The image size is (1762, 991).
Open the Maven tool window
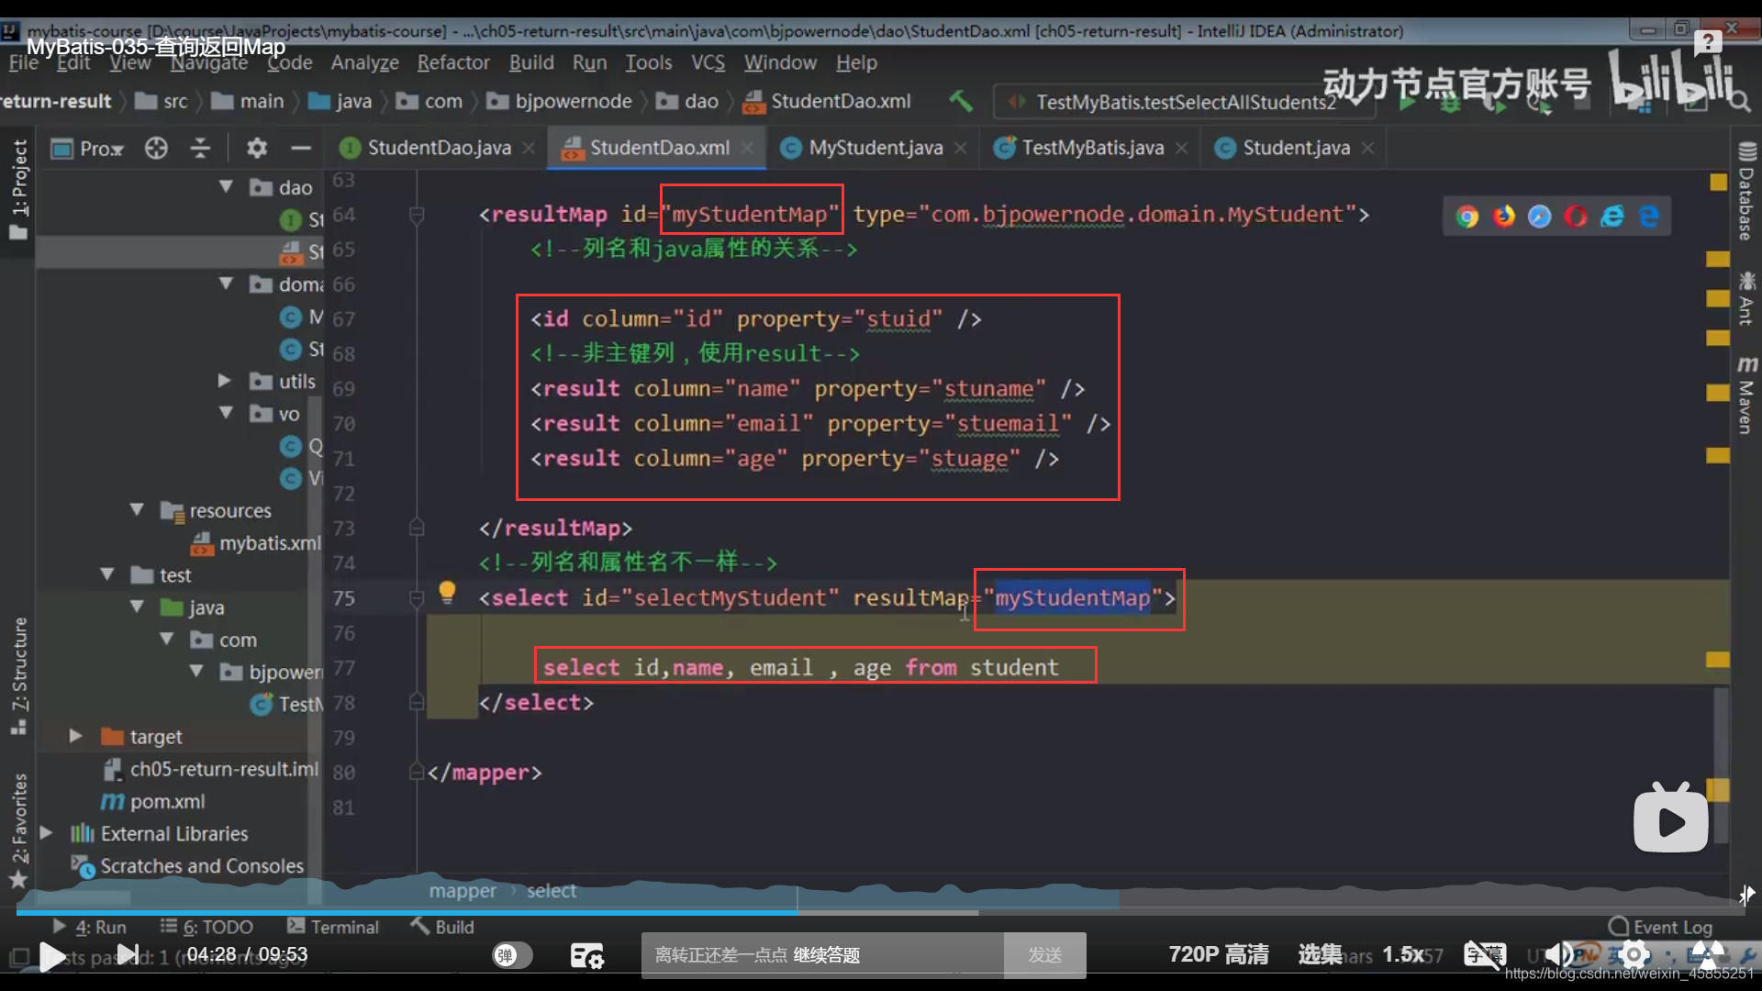click(x=1745, y=395)
